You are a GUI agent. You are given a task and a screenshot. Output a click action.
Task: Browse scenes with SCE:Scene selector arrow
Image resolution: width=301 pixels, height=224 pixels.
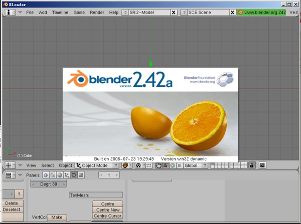tap(184, 12)
